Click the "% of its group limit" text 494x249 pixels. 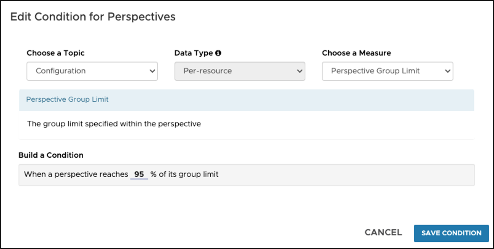(184, 175)
